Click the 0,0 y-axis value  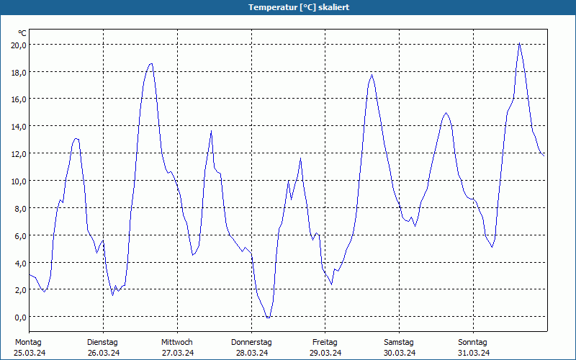pos(21,318)
